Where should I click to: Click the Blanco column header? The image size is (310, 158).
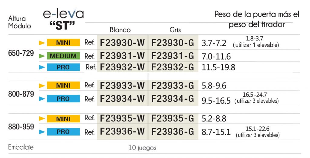(120, 30)
